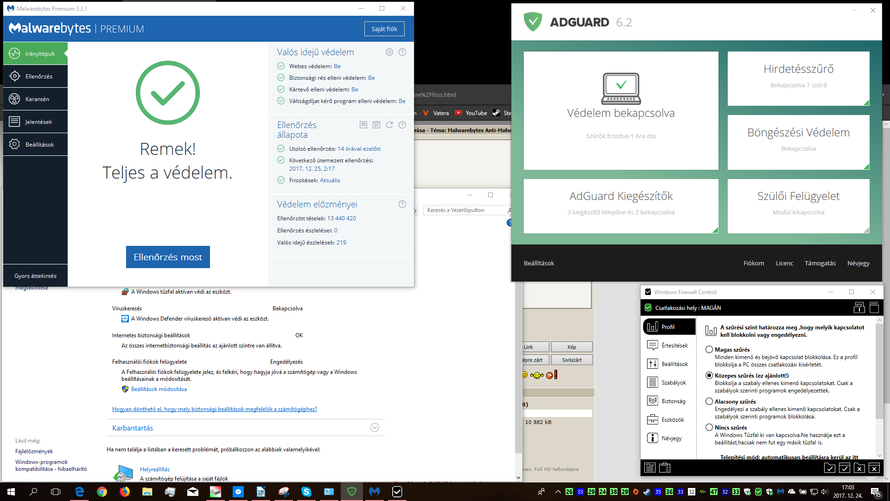Open AdGuard Beállítások menu

click(539, 263)
